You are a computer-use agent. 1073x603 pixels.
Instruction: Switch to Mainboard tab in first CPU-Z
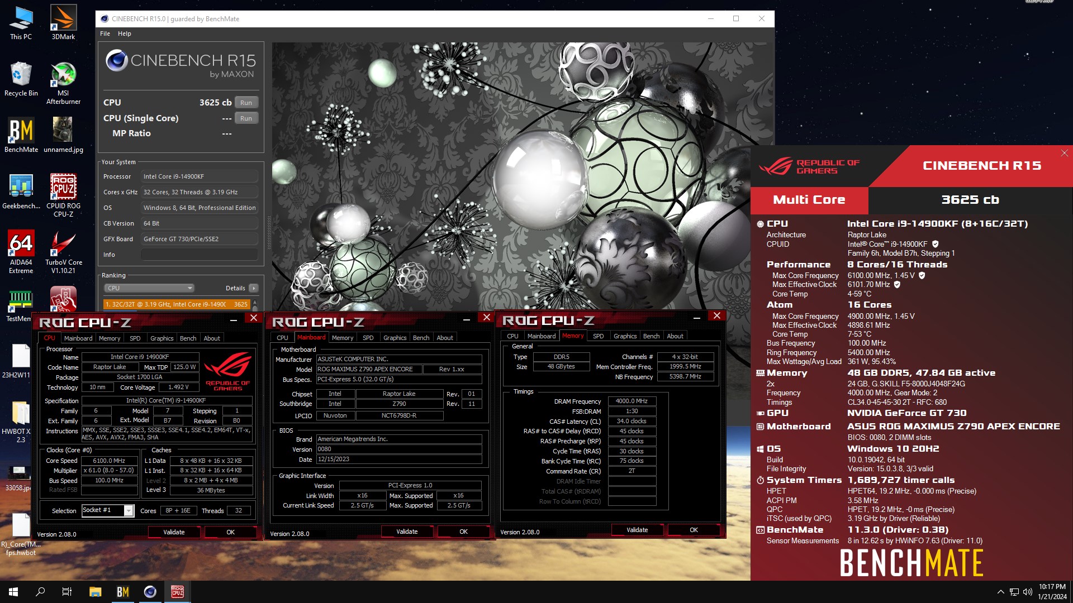[78, 338]
